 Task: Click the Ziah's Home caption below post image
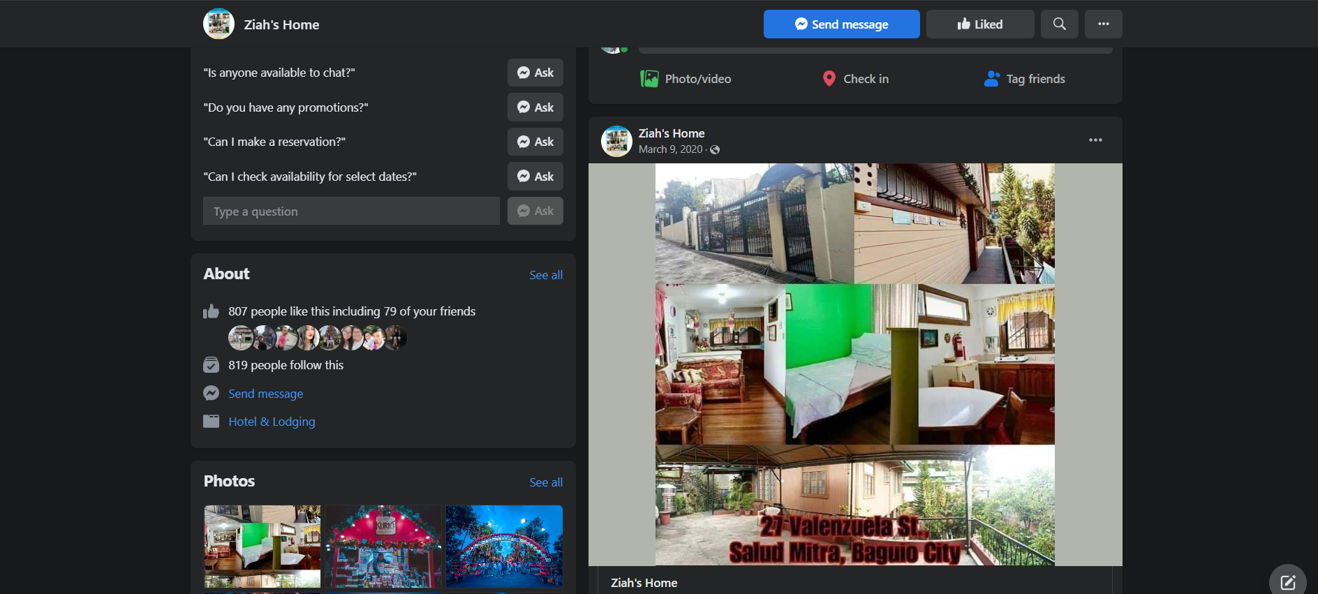click(x=644, y=583)
